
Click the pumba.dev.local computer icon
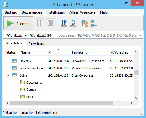(x=14, y=68)
